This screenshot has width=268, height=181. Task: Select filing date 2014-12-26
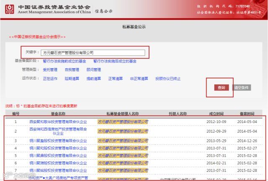pyautogui.click(x=247, y=141)
